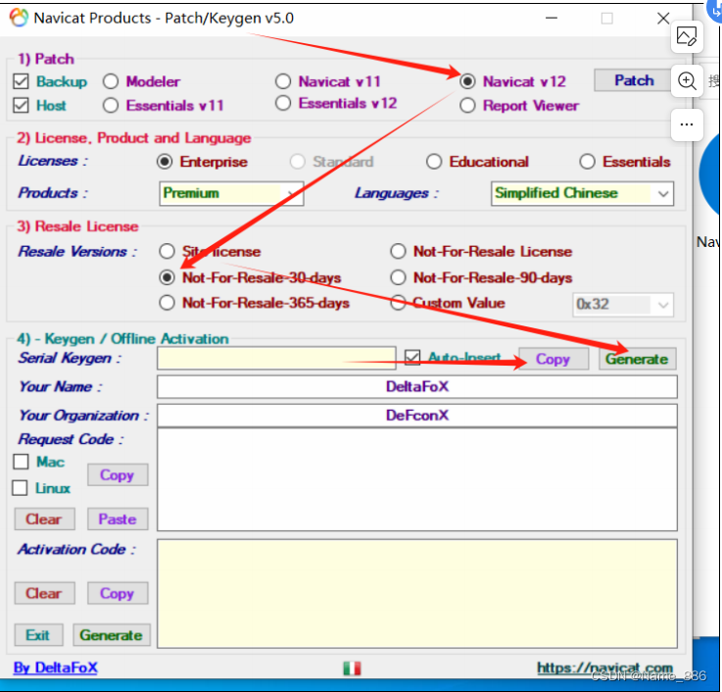
Task: Click the Paste button
Action: [x=118, y=519]
